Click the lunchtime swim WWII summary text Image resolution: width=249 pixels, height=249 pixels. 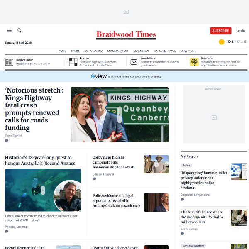(41, 218)
